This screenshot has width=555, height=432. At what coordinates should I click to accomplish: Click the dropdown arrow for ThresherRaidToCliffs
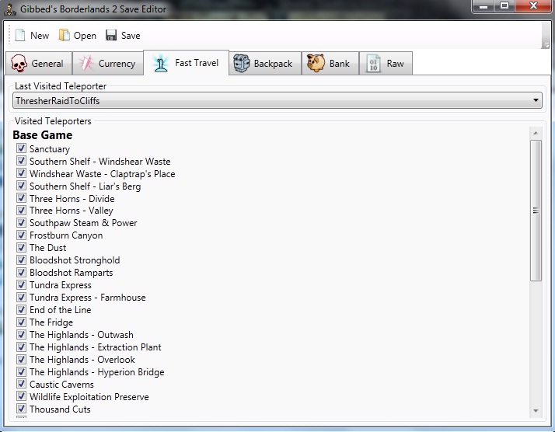click(x=536, y=100)
